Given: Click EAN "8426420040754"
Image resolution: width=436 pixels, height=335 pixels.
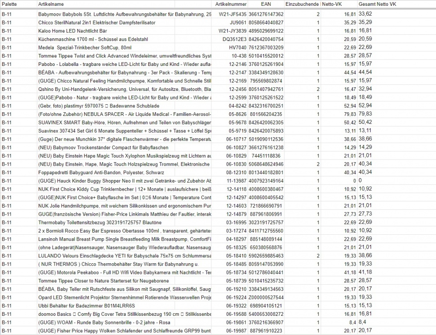Looking at the screenshot, I should [266, 39].
